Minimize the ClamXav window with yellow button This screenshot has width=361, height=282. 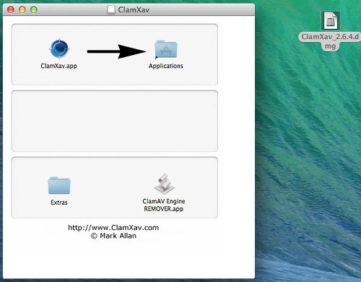(22, 9)
